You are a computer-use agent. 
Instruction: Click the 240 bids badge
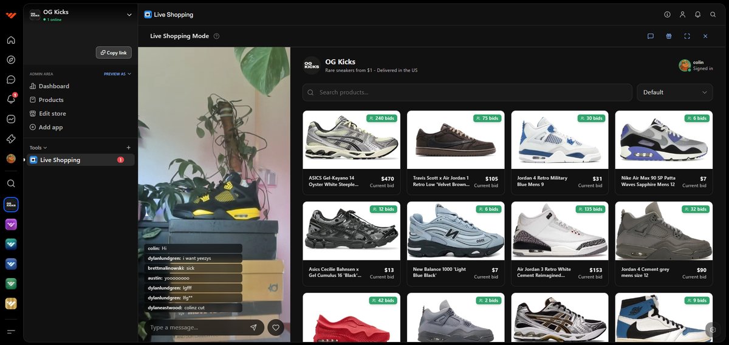tap(382, 118)
